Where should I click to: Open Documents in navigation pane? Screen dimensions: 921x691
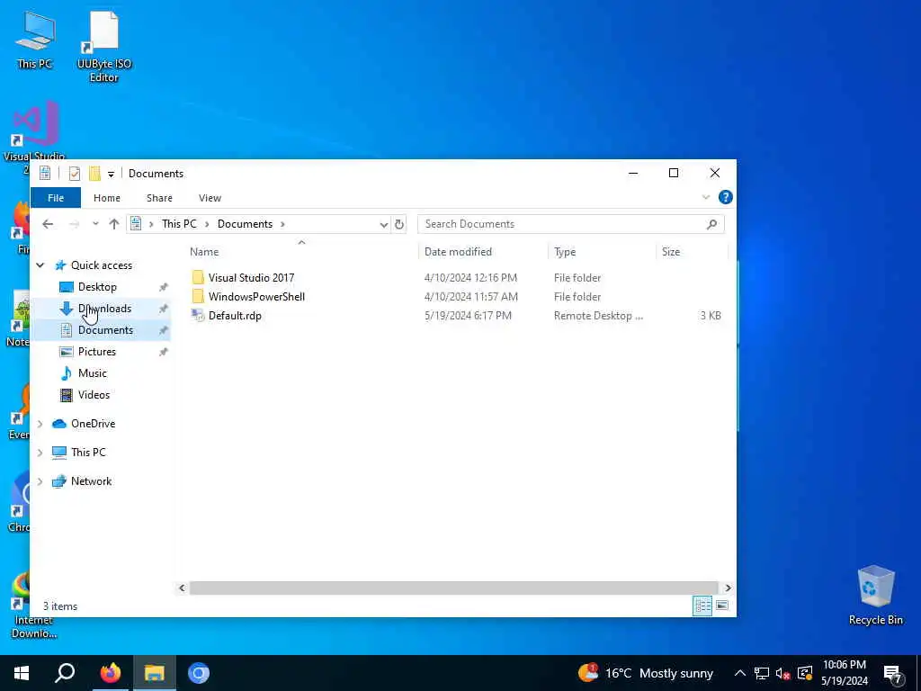pos(105,330)
